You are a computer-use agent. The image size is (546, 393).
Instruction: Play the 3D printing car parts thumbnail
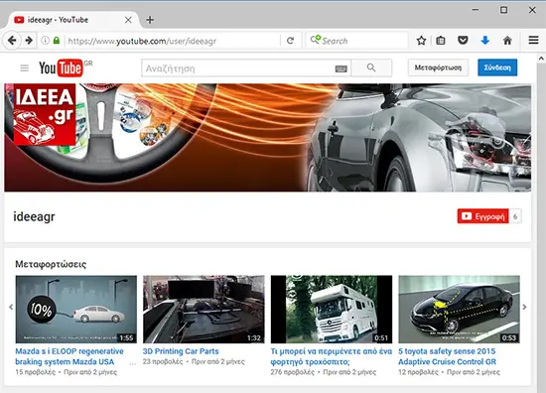204,309
